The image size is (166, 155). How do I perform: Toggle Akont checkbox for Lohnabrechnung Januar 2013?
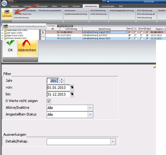(141, 38)
